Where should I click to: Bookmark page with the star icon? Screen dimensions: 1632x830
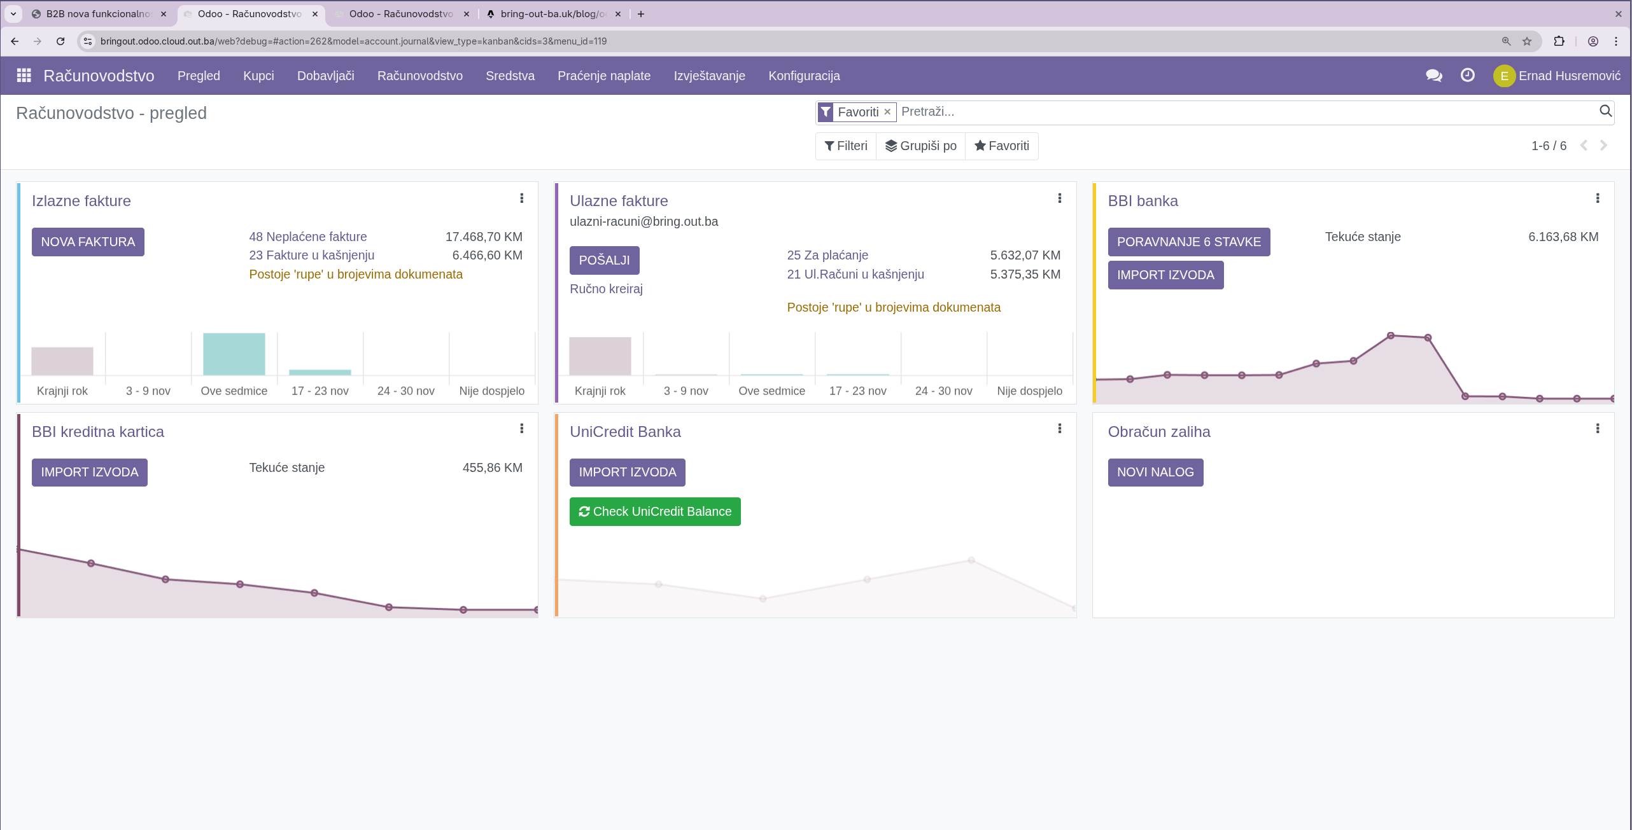pyautogui.click(x=1526, y=41)
